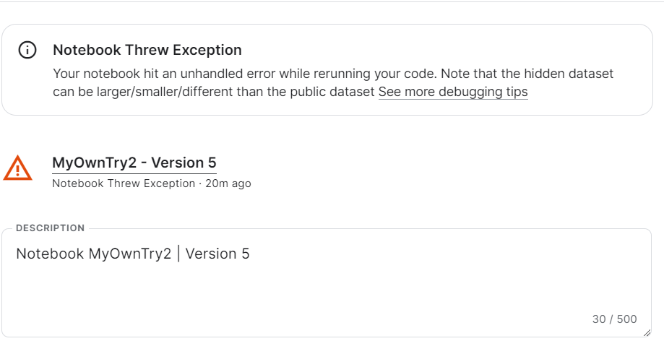Image resolution: width=664 pixels, height=341 pixels.
Task: Click the orange warning triangle icon
Action: [x=17, y=168]
